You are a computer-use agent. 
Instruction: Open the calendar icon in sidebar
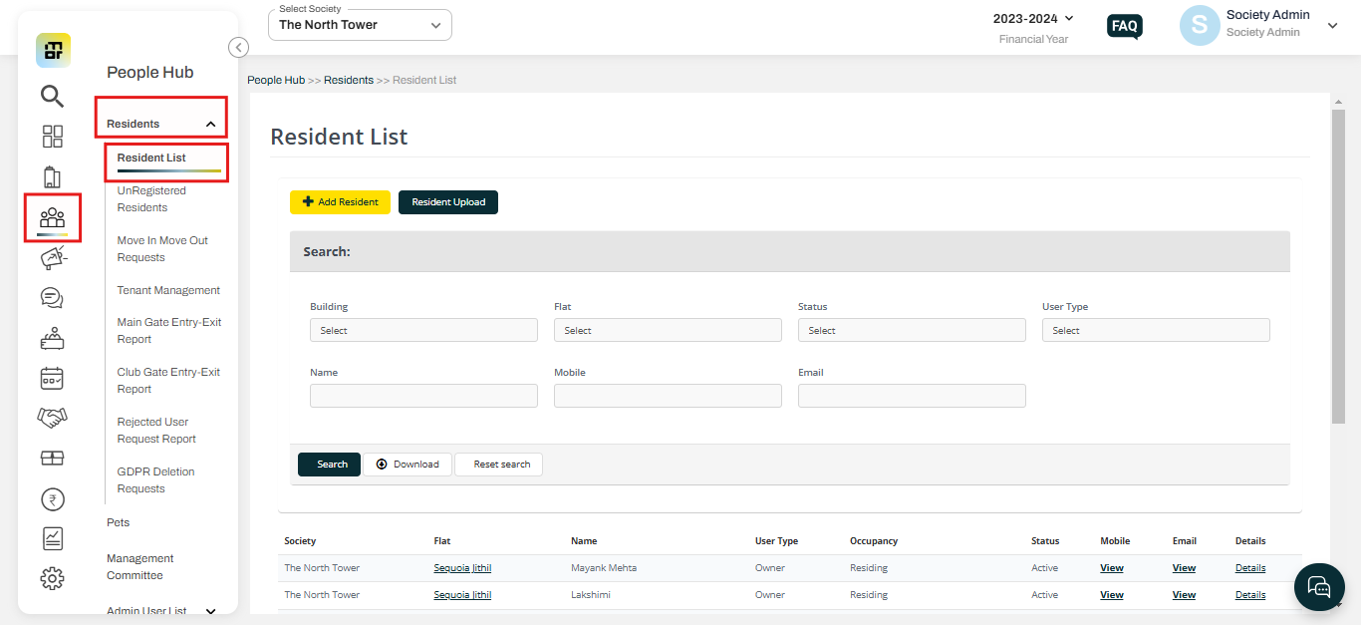(x=52, y=378)
